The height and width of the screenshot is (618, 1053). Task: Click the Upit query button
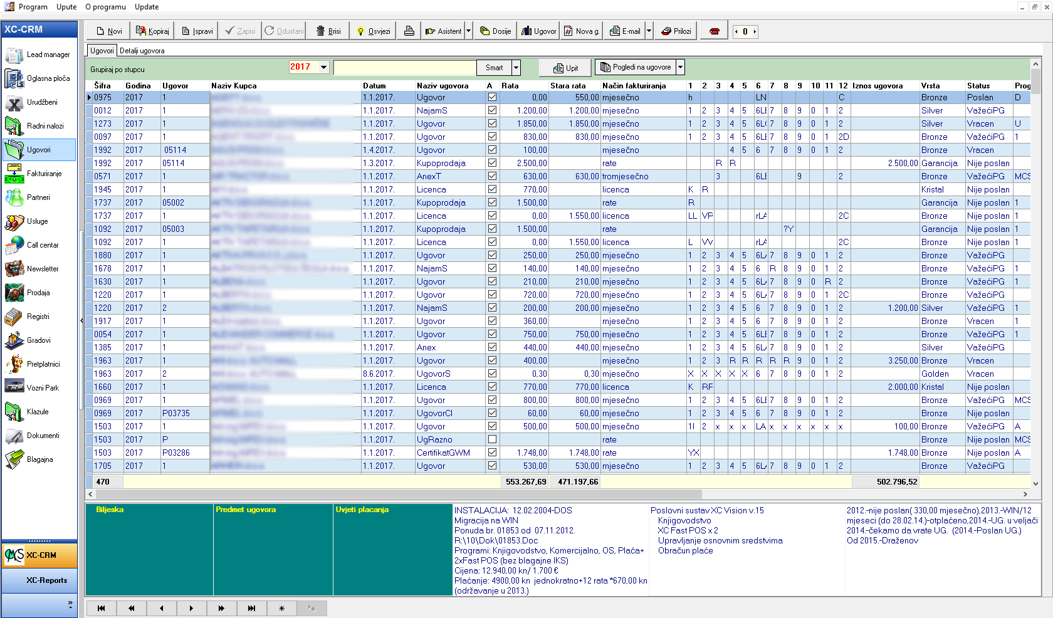pos(565,68)
